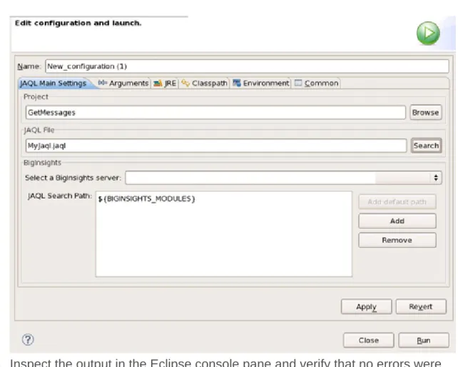Open the Environment tab

coord(260,84)
